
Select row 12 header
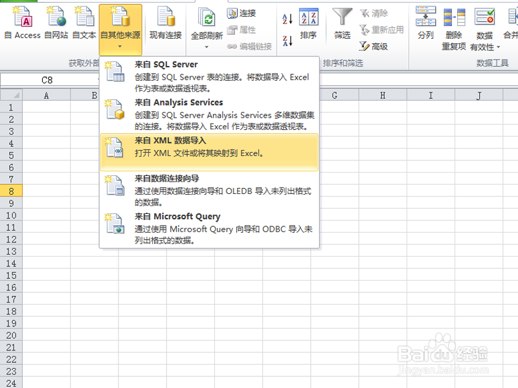click(11, 239)
